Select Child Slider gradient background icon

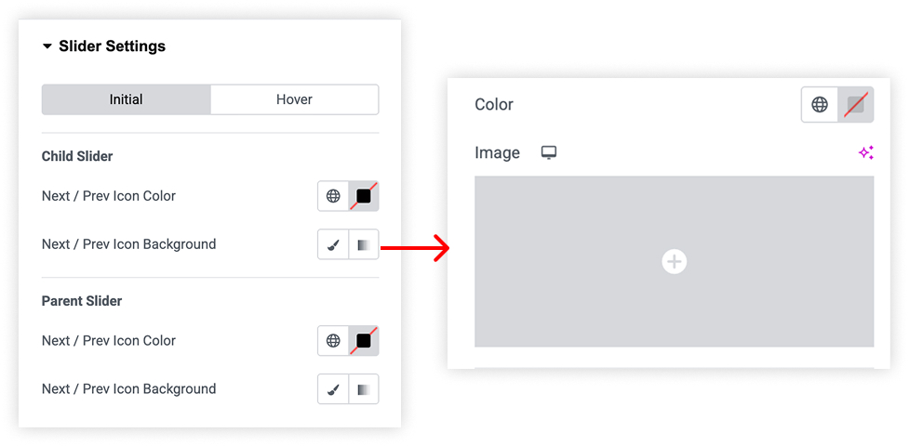coord(364,244)
